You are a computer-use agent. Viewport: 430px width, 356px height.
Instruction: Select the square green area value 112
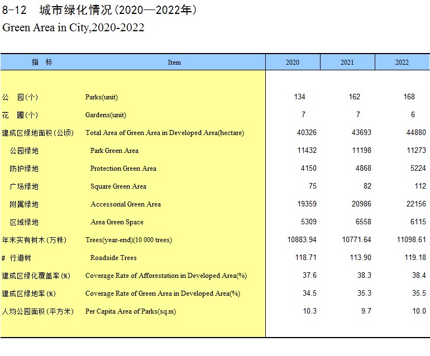tap(421, 186)
